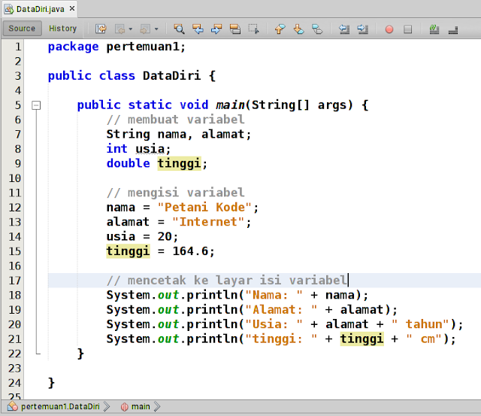Click the "Nama: " string on line 18
This screenshot has width=481, height=416.
point(274,295)
